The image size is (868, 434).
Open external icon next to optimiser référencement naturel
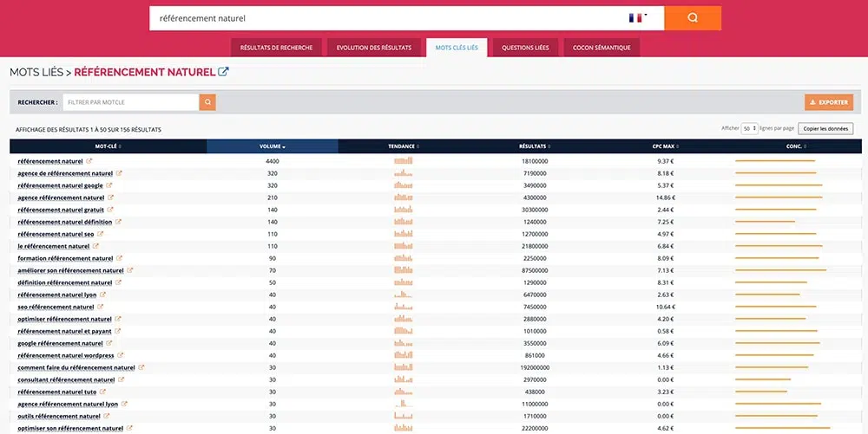coord(118,319)
